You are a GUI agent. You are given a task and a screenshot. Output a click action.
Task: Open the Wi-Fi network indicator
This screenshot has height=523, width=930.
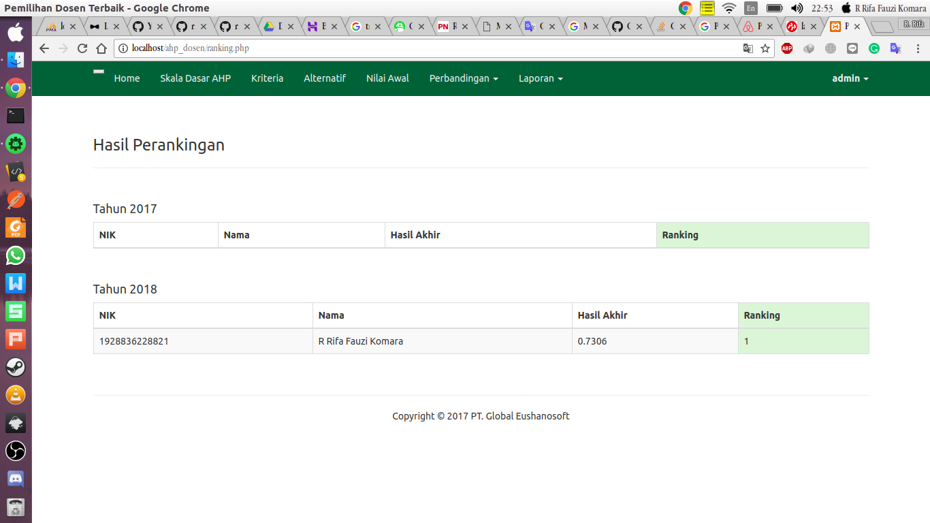click(x=729, y=8)
